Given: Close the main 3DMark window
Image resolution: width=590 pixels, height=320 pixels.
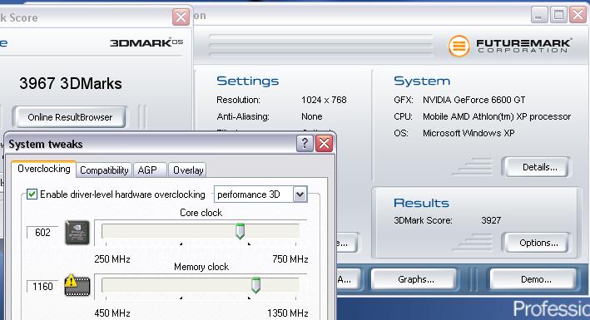Looking at the screenshot, I should click(x=578, y=16).
